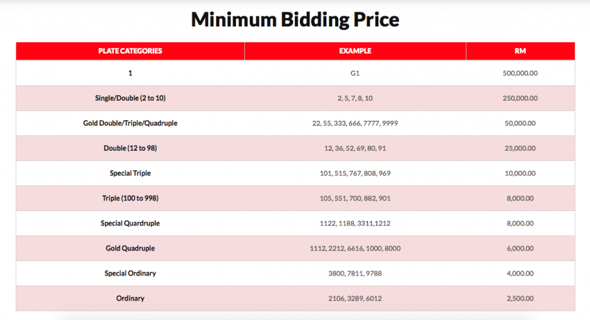Select the G1 example cell
This screenshot has height=320, width=590.
click(x=355, y=73)
